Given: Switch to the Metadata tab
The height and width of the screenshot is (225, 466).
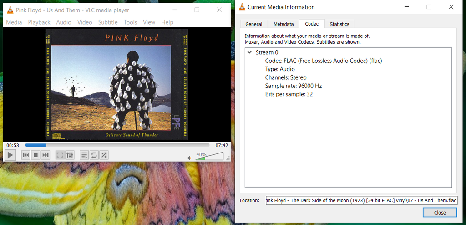Looking at the screenshot, I should (x=284, y=24).
